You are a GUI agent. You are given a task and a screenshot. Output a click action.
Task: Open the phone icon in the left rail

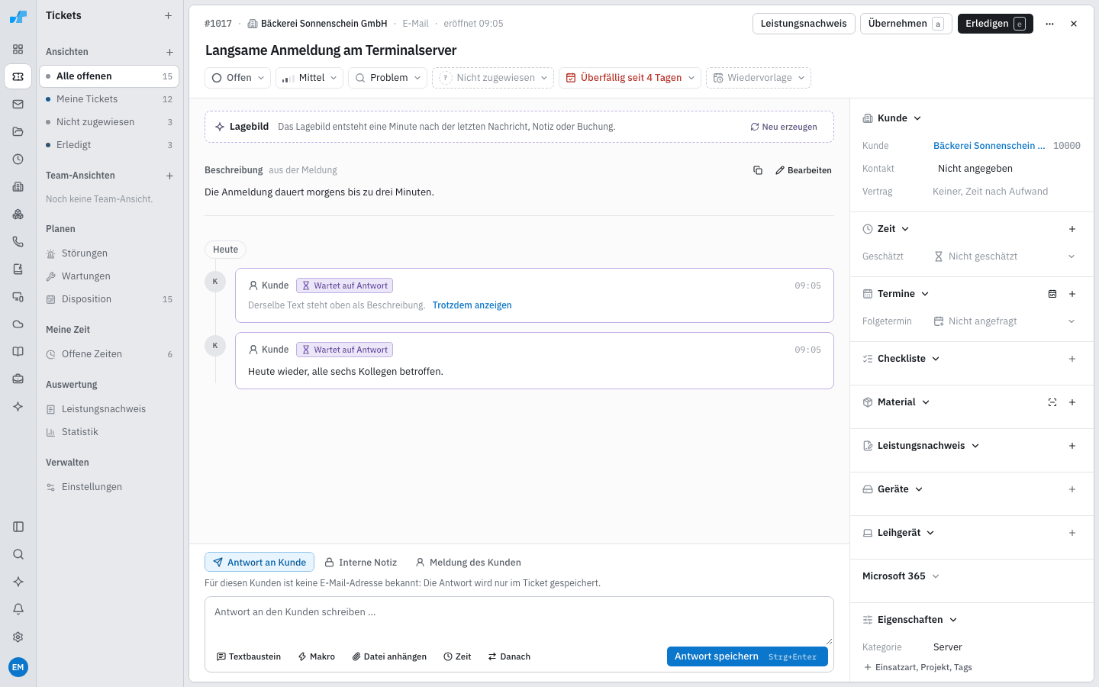point(18,241)
